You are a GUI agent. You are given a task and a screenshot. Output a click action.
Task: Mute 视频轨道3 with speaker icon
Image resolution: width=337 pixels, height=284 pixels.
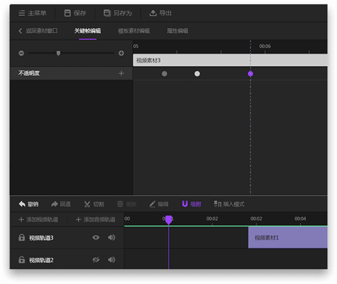click(112, 238)
